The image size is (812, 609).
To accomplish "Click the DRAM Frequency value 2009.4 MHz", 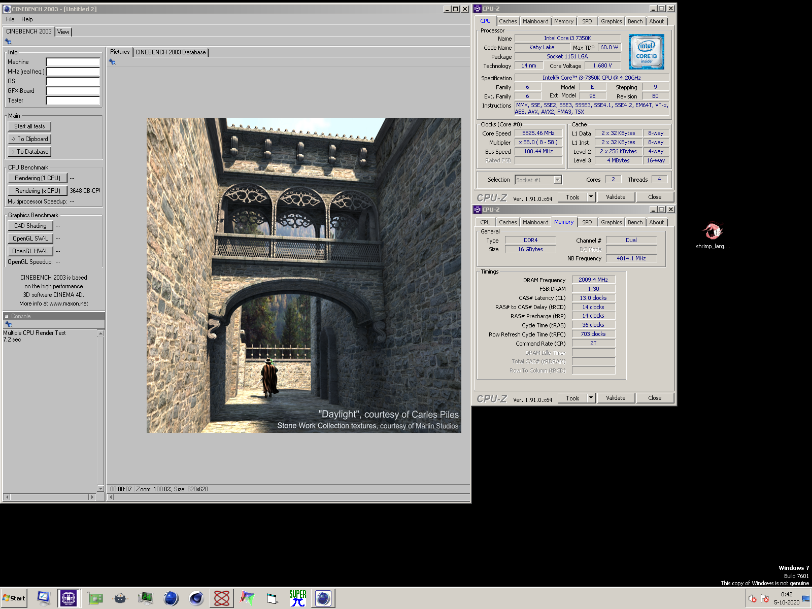I will tap(593, 280).
